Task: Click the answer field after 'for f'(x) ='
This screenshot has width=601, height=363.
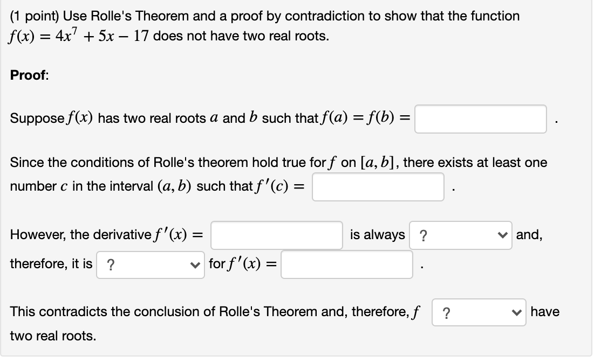Action: click(x=346, y=264)
